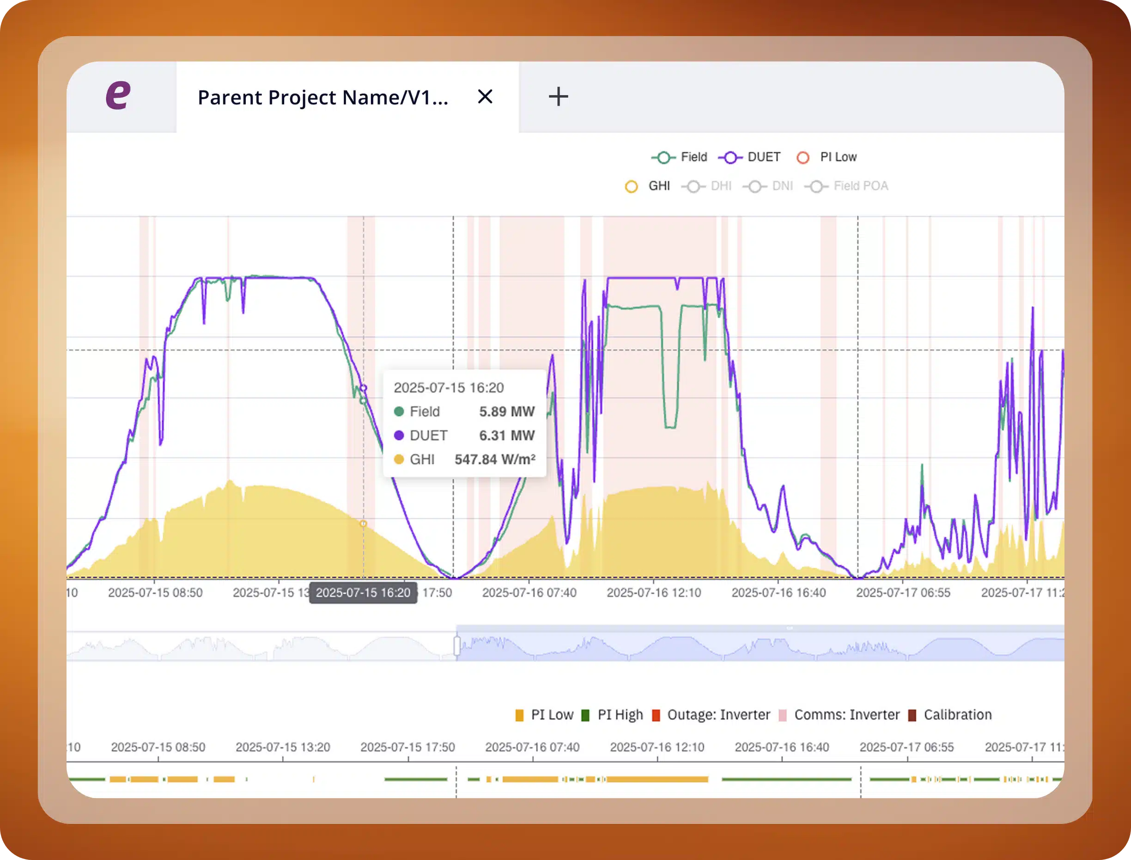Click the 2025-07-15 16:20 axis label
This screenshot has height=860, width=1131.
click(x=363, y=593)
